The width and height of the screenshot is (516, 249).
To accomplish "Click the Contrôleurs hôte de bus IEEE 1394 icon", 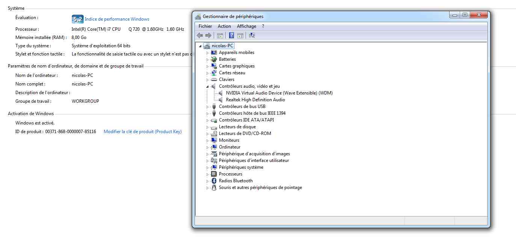I will tap(214, 113).
